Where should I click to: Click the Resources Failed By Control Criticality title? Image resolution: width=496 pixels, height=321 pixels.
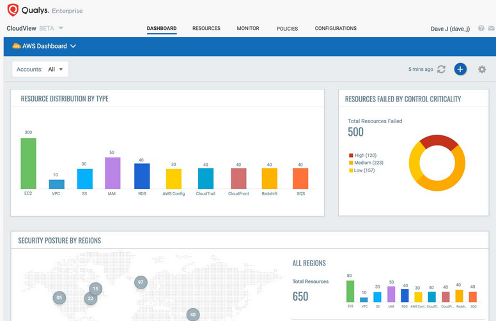(403, 99)
